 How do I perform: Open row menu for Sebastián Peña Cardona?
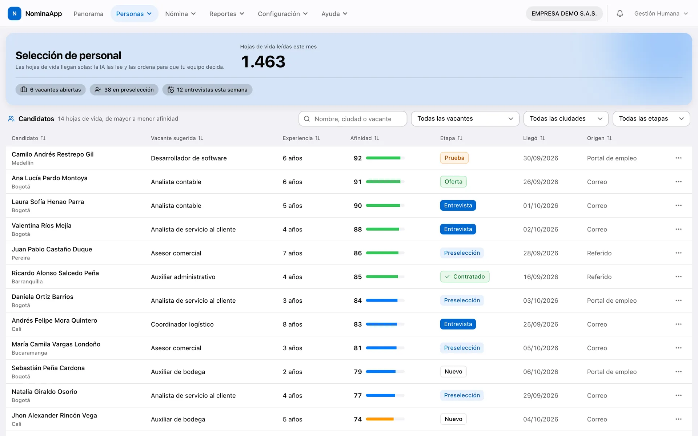tap(678, 372)
